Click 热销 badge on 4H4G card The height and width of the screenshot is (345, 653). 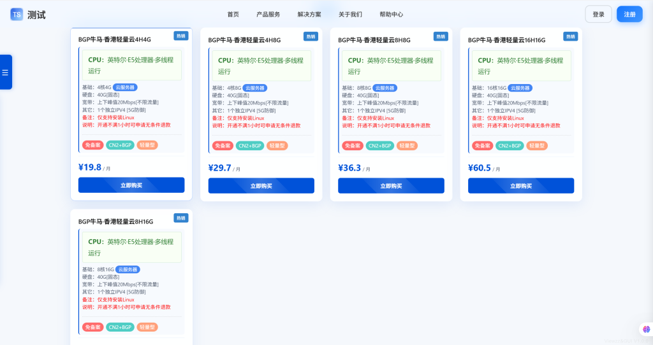[180, 36]
